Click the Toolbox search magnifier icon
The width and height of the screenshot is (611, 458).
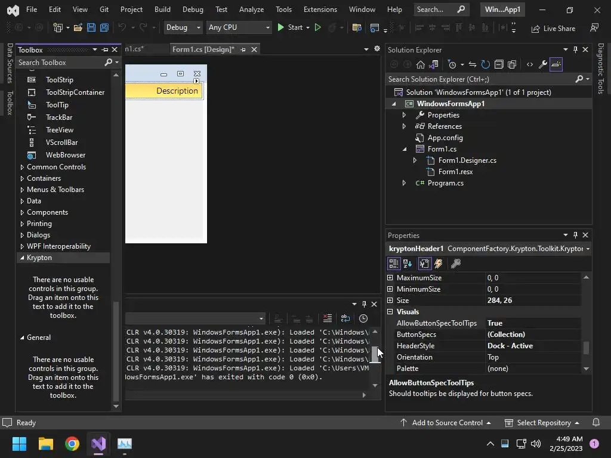click(x=109, y=62)
